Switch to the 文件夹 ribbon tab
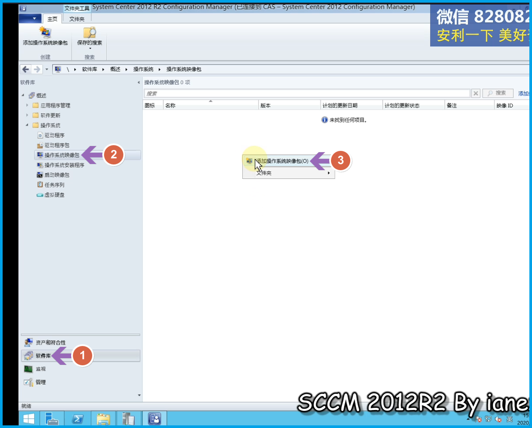 [x=77, y=19]
